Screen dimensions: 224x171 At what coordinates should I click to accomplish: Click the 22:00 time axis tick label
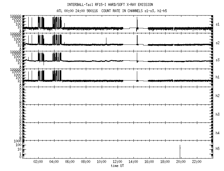197,162
